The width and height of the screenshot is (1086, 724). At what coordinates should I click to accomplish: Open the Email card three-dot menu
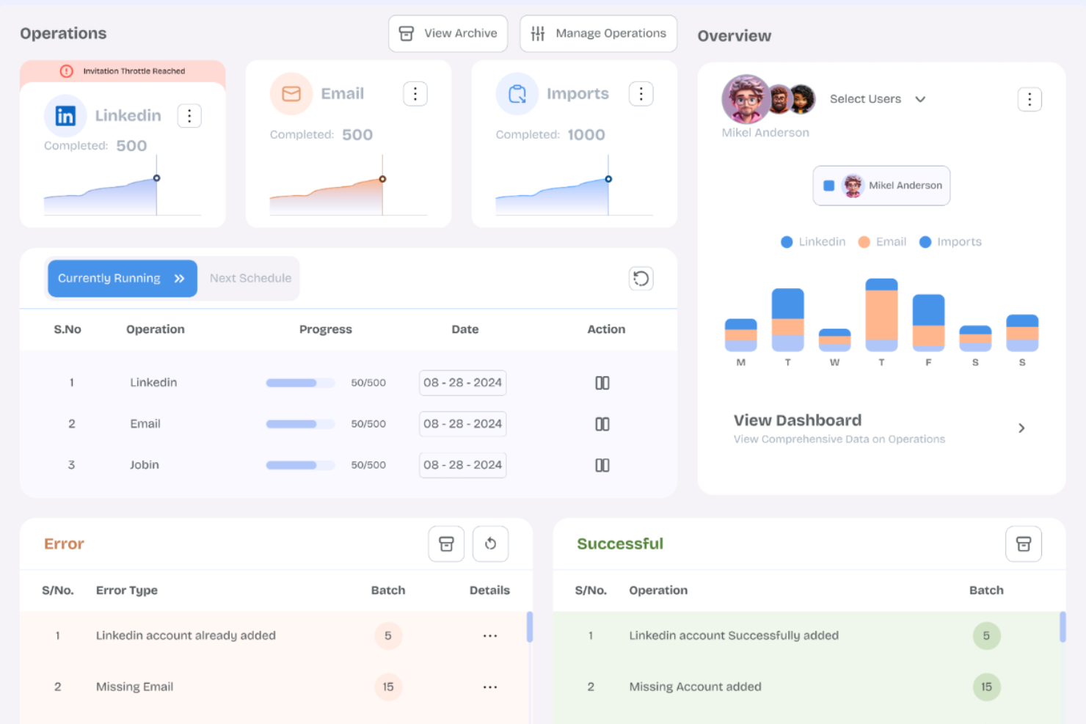coord(415,93)
